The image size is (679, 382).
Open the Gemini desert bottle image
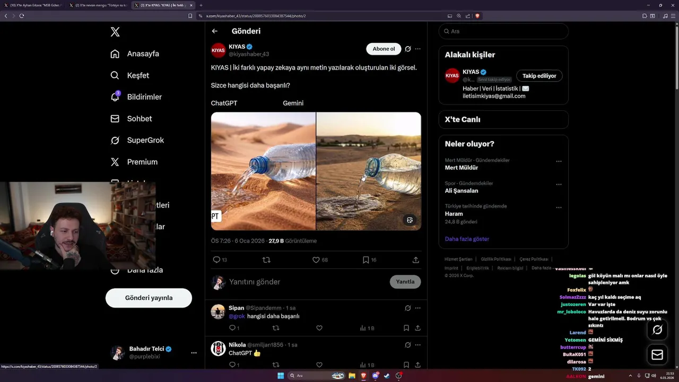click(369, 171)
